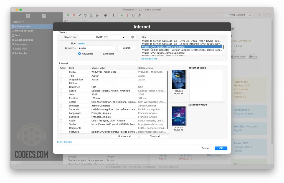Click the Show trailer button behind dialog
Image resolution: width=284 pixels, height=183 pixels.
point(238,56)
